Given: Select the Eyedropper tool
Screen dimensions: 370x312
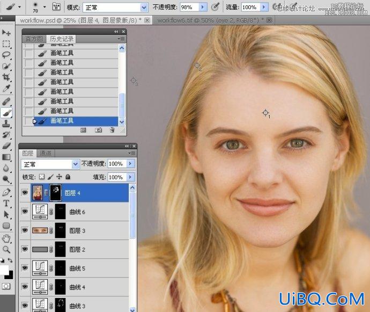Looking at the screenshot, I should [x=6, y=88].
